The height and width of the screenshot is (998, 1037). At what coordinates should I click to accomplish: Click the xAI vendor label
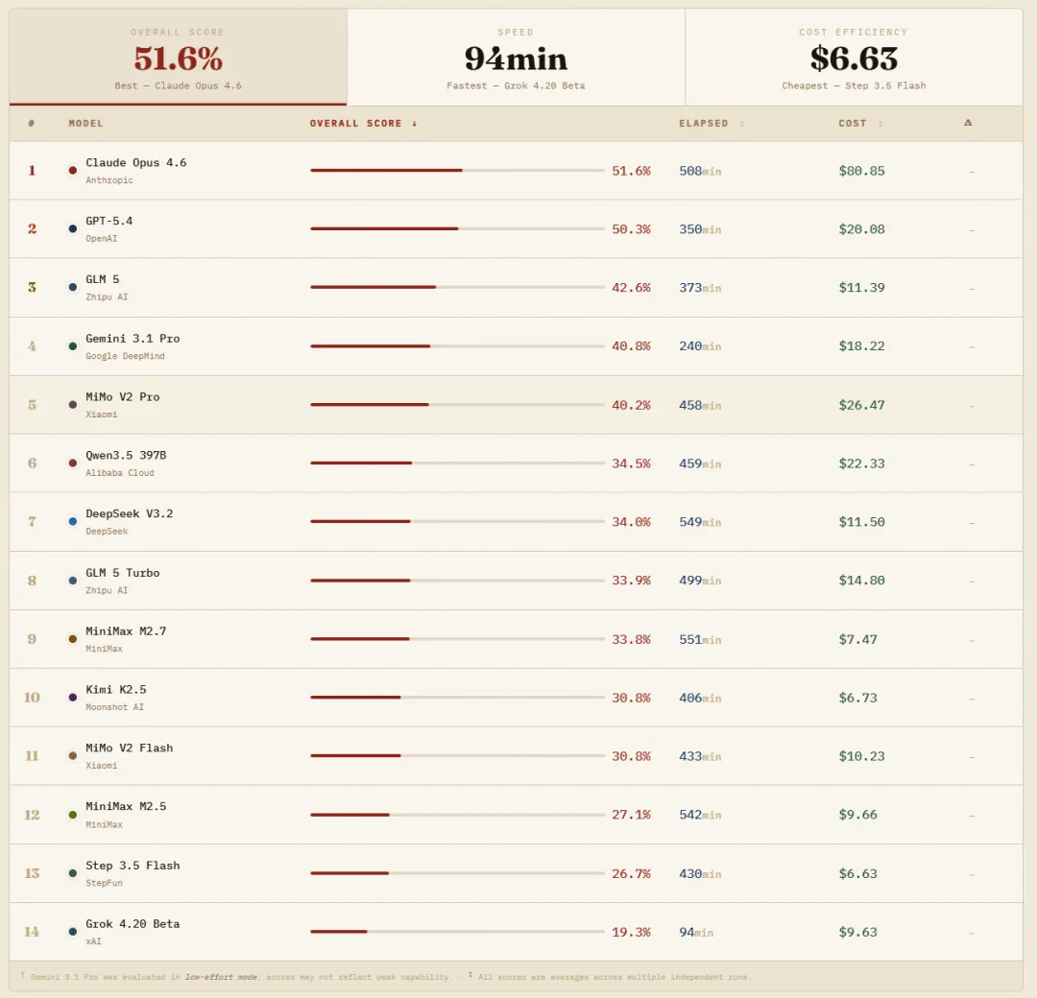point(93,941)
